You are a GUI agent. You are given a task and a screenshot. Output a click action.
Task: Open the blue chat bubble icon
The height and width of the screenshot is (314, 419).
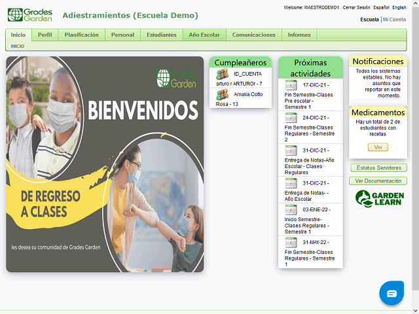[392, 293]
